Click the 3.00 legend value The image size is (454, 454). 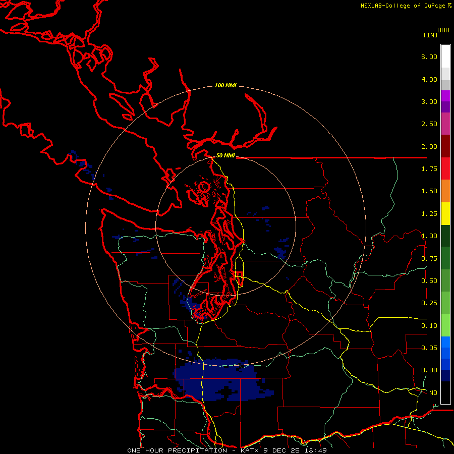click(x=429, y=101)
